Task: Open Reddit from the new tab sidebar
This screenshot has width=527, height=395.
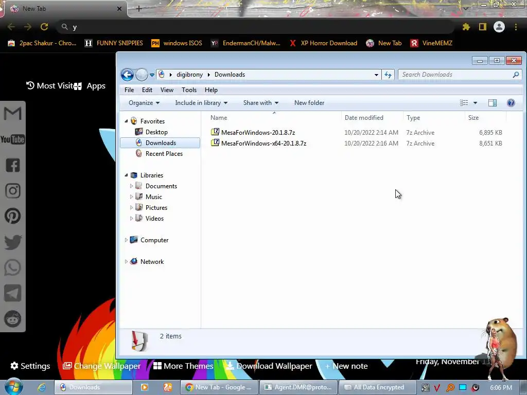Action: [x=13, y=319]
